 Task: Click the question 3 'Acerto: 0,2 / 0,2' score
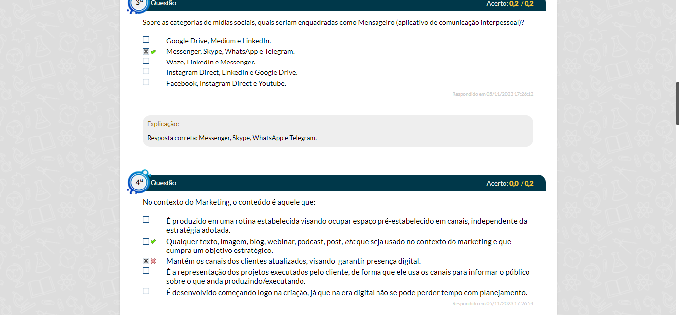510,4
